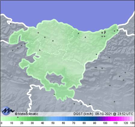This screenshot has width=135, height=127.
Task: Click the station marker on the western dashed boundary
Action: 40,50
